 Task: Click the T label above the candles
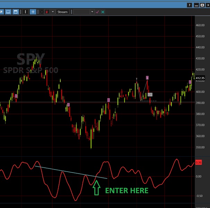pos(137,79)
